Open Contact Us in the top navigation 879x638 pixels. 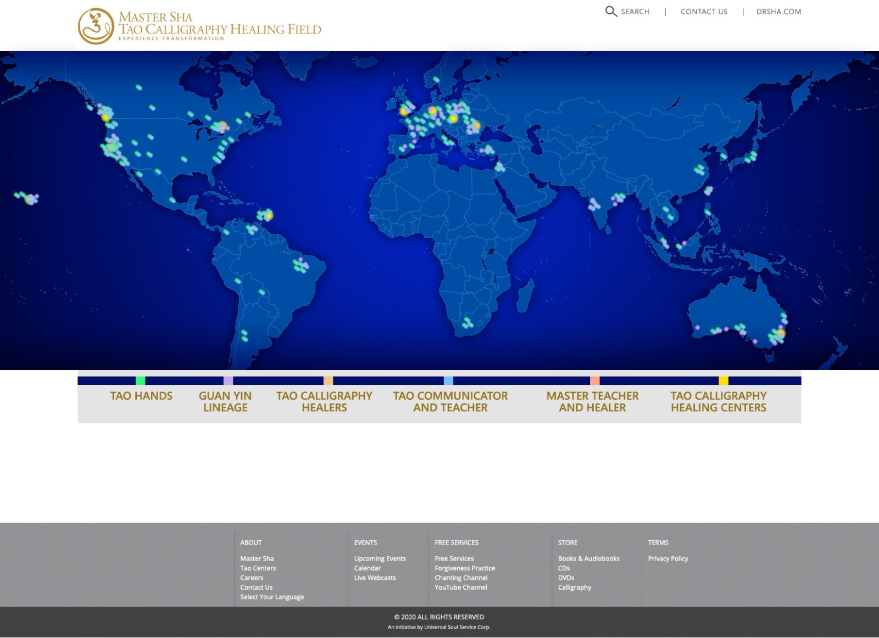coord(704,12)
